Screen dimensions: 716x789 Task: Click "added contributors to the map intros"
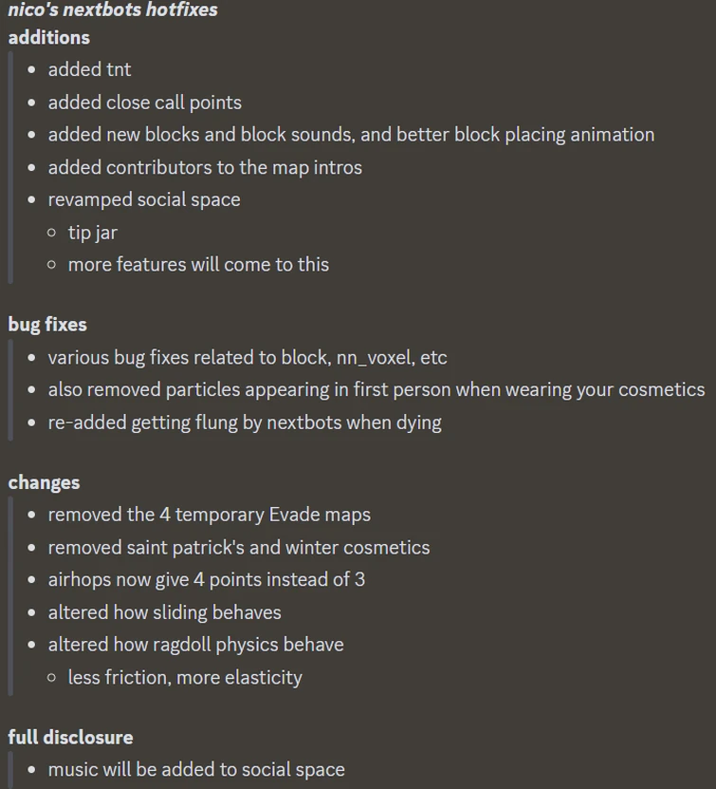[205, 167]
